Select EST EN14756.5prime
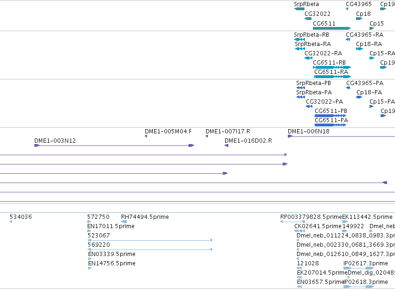Viewport: 395px width, 289px height. (x=112, y=263)
